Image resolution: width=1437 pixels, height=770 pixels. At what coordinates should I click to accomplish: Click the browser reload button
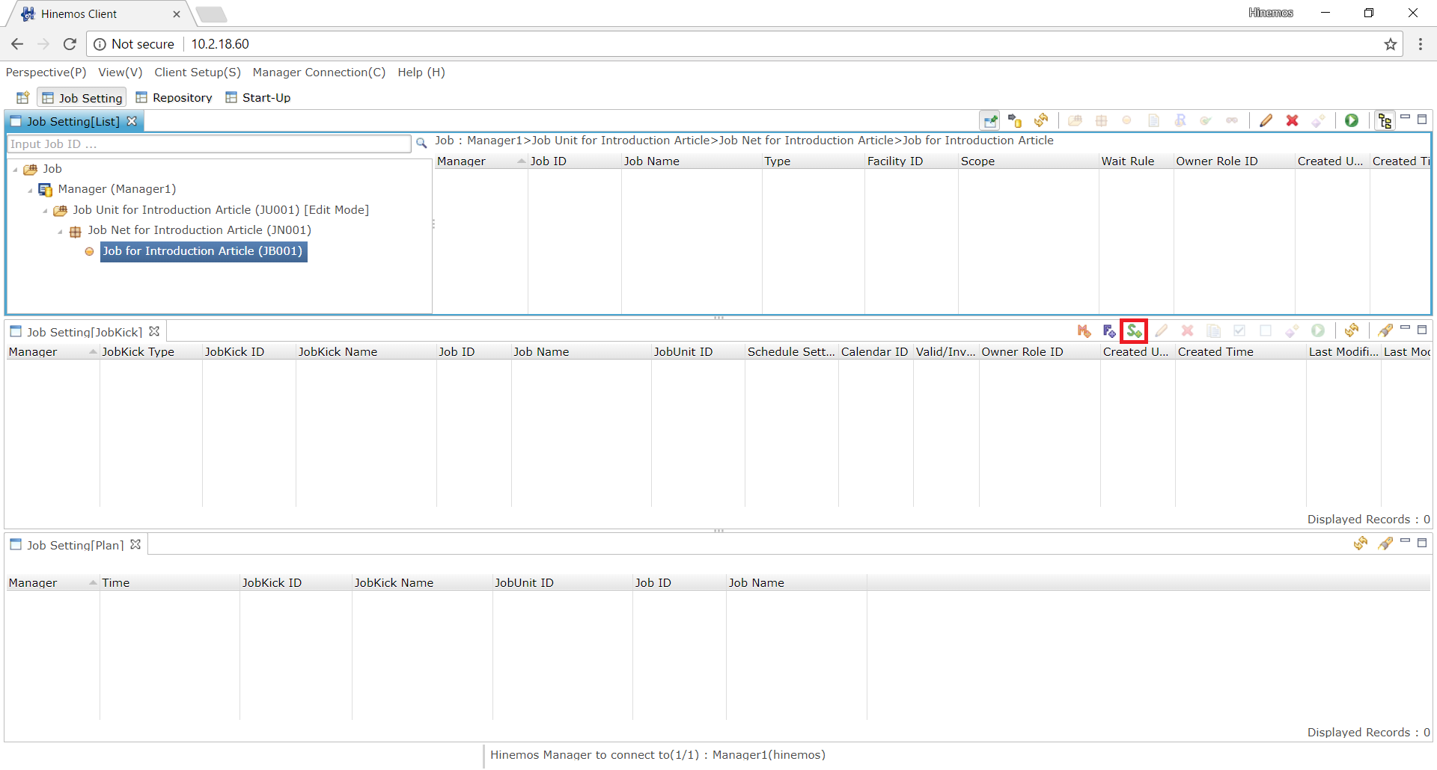(x=70, y=44)
